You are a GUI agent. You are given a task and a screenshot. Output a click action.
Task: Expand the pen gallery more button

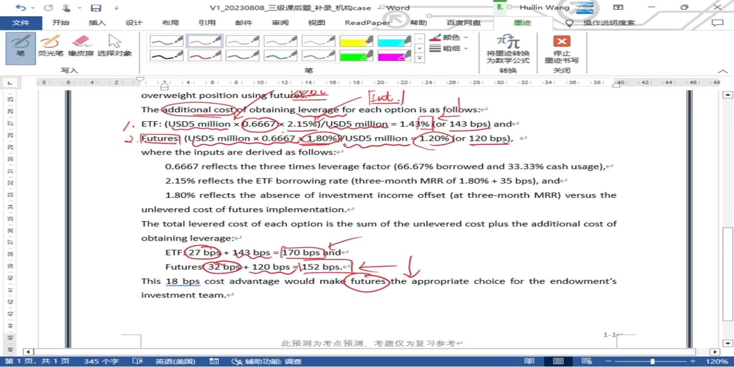419,58
